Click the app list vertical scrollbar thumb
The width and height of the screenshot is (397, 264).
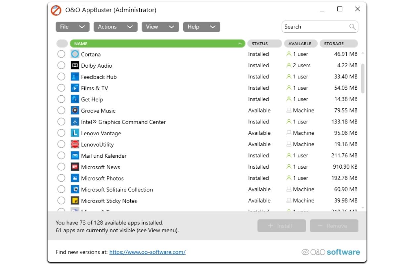click(363, 79)
